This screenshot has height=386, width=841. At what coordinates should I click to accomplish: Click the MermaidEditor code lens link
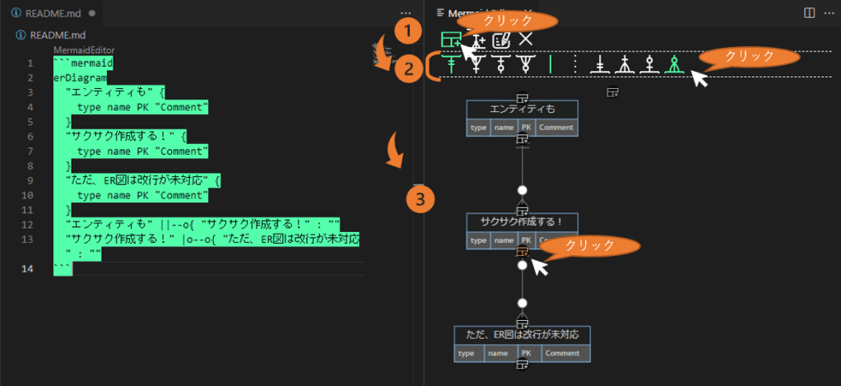(x=84, y=50)
